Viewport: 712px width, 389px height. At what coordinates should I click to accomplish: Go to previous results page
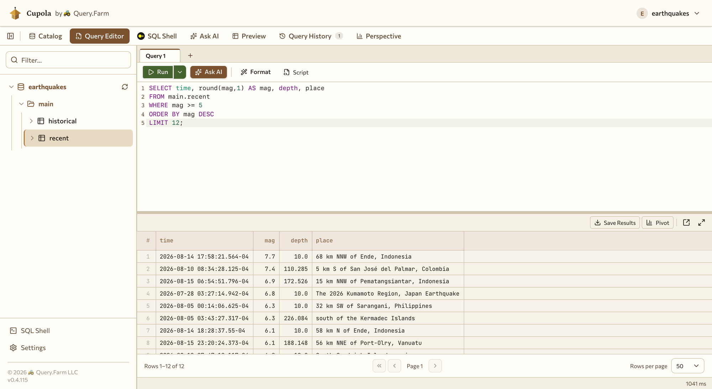394,366
